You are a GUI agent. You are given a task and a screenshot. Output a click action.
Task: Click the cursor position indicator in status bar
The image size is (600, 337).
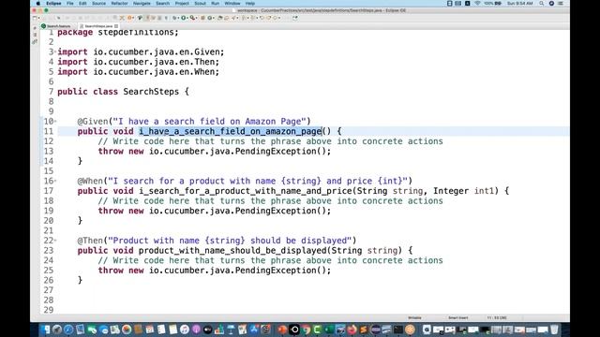point(497,317)
